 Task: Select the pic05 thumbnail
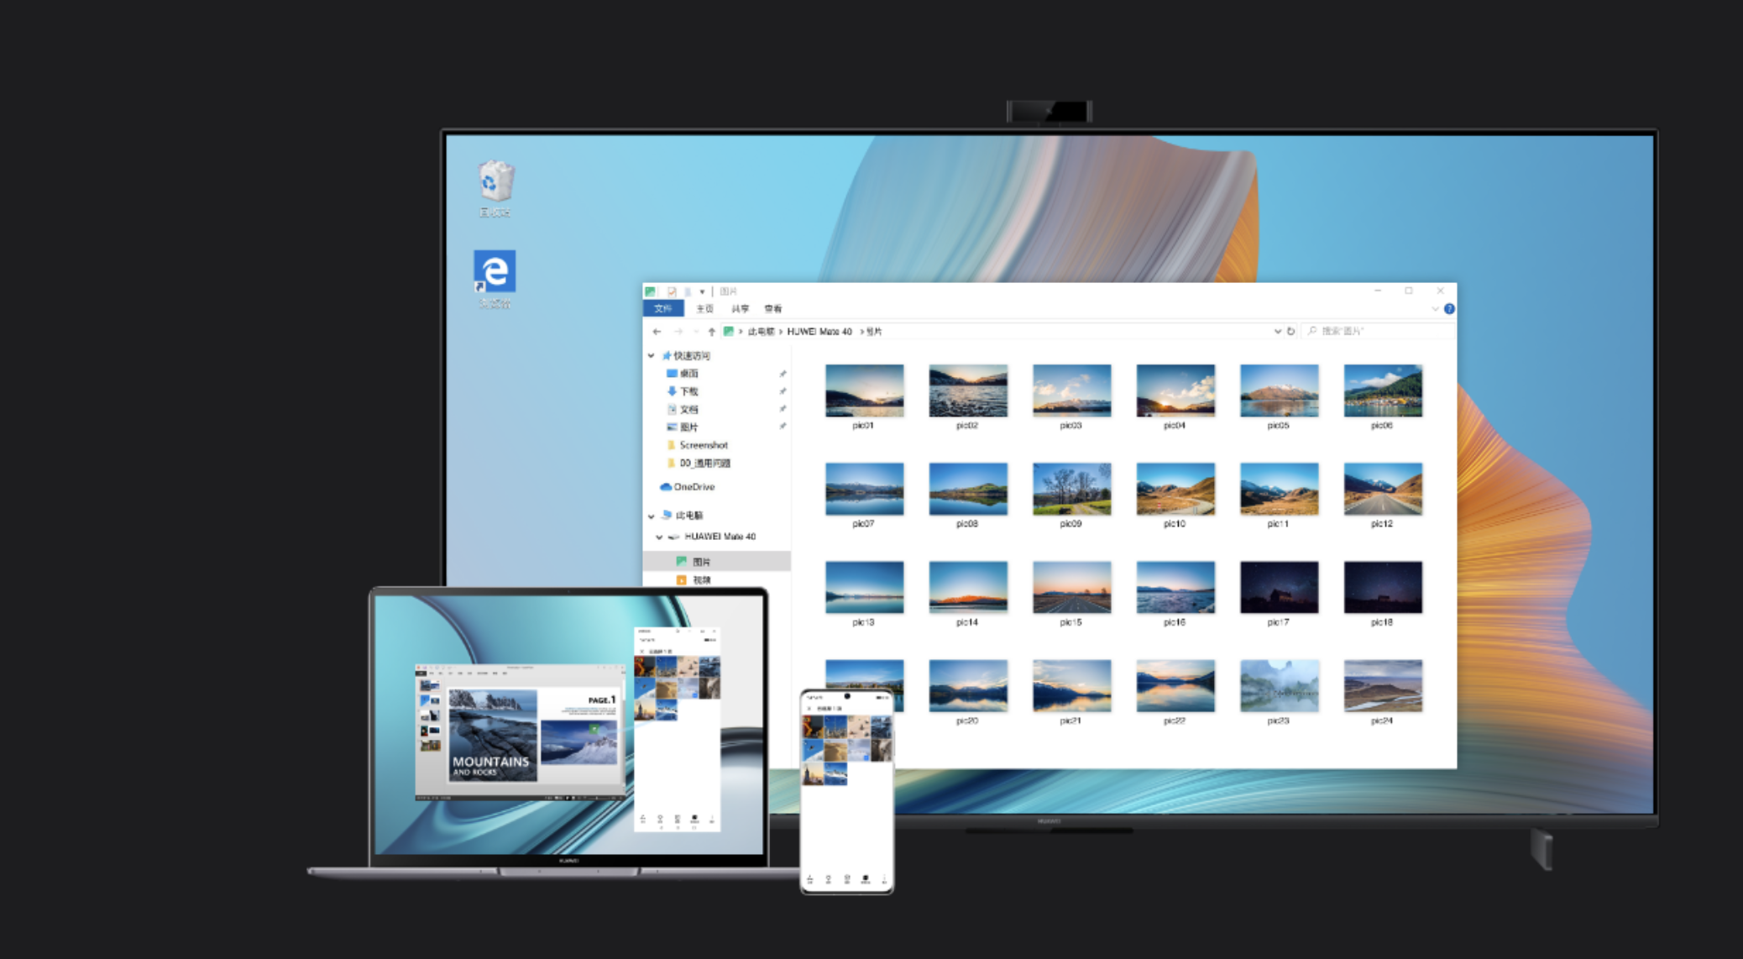[x=1279, y=390]
